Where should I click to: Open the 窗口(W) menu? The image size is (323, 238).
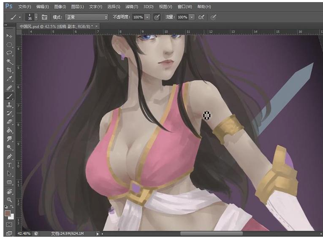185,7
